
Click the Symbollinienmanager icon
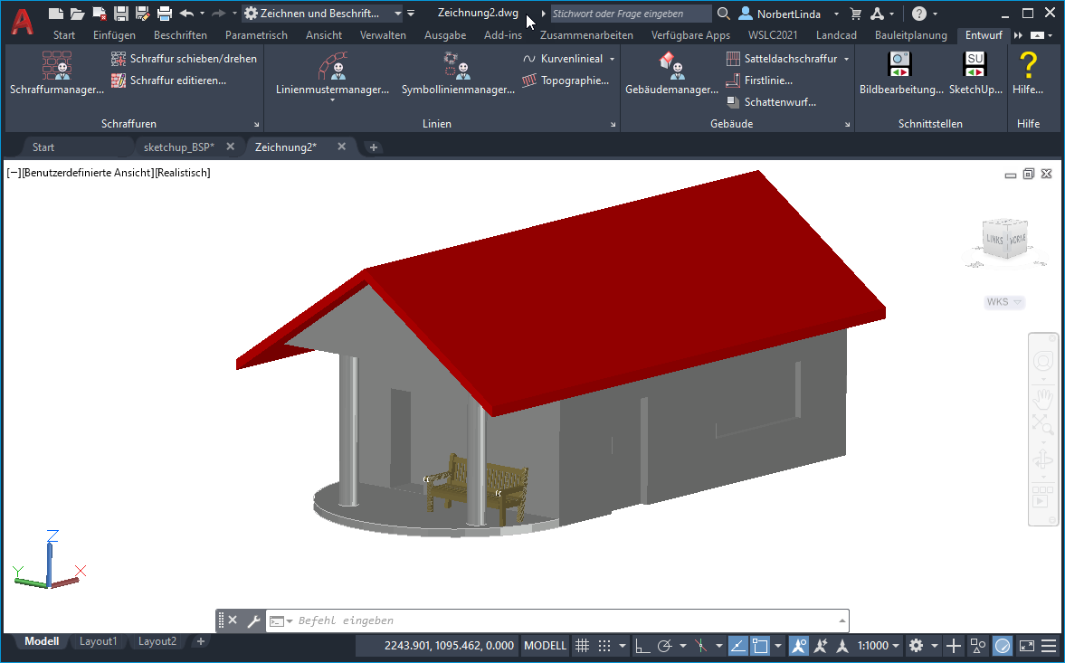pos(458,73)
